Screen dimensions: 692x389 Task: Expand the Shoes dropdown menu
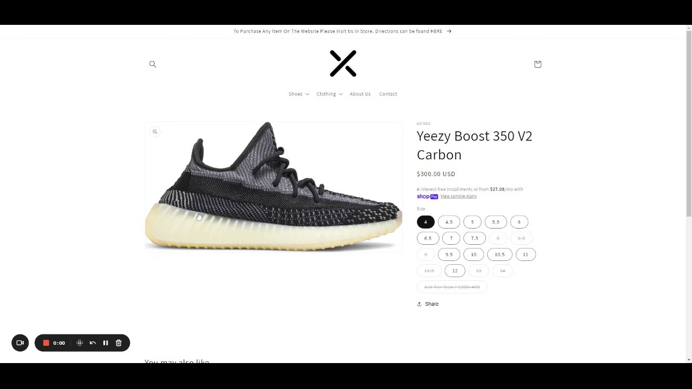coord(298,94)
